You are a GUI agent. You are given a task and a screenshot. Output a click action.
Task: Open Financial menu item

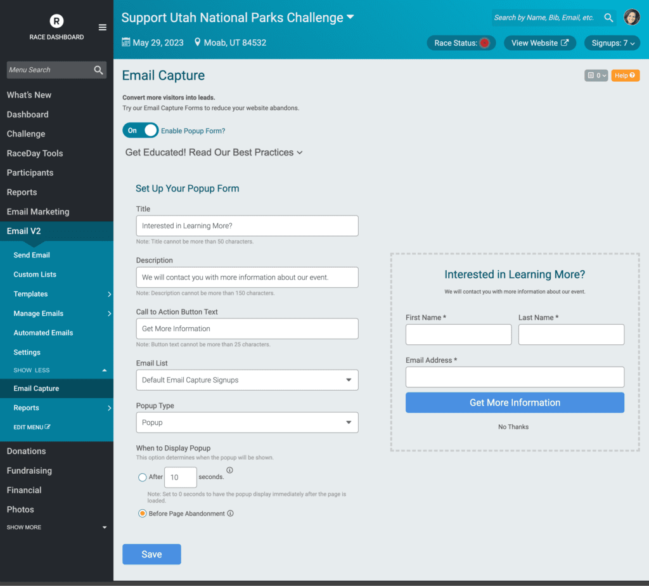point(24,490)
